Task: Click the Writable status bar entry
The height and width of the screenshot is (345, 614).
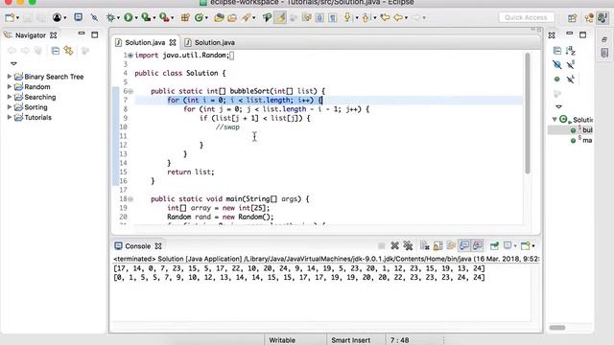Action: pyautogui.click(x=282, y=340)
